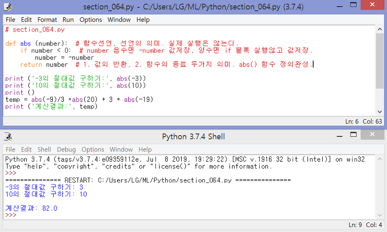Open the Edit menu in editor window
Screen dimensions: 387x232
click(26, 20)
